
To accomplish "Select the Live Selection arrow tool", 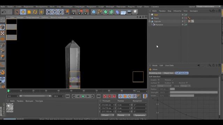I will pyautogui.click(x=17, y=12).
